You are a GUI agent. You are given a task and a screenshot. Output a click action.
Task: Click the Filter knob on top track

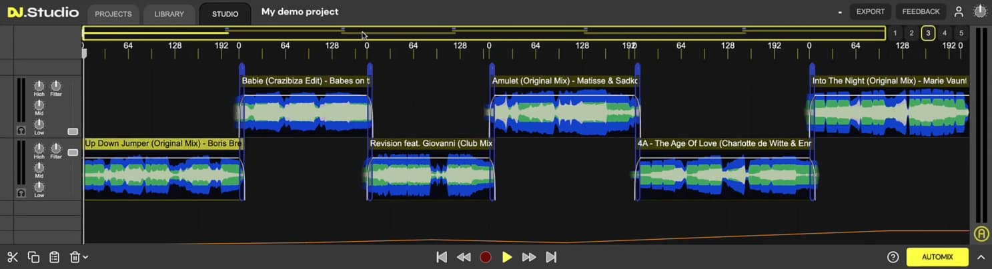pyautogui.click(x=56, y=86)
